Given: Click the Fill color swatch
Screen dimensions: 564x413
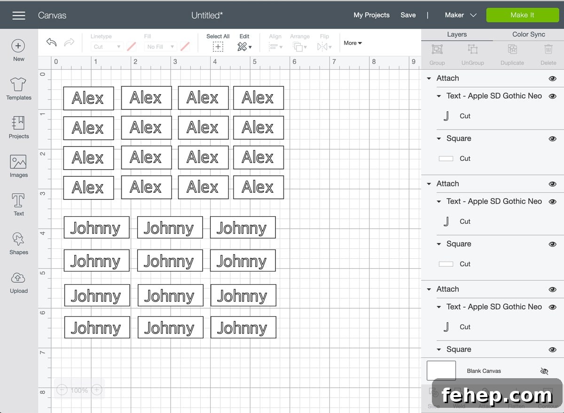Looking at the screenshot, I should point(185,47).
